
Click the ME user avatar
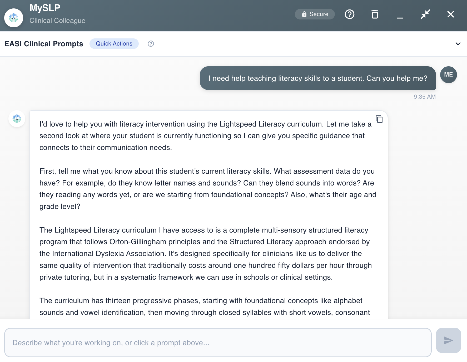[x=448, y=75]
